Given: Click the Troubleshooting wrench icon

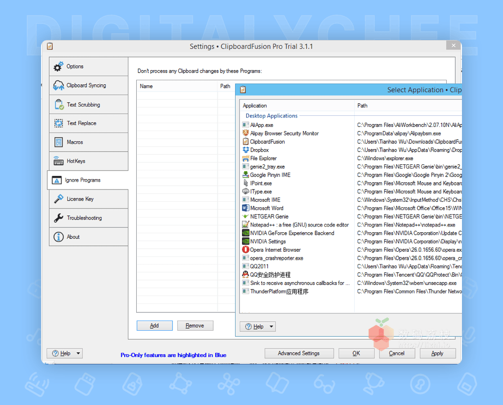Looking at the screenshot, I should tap(58, 218).
